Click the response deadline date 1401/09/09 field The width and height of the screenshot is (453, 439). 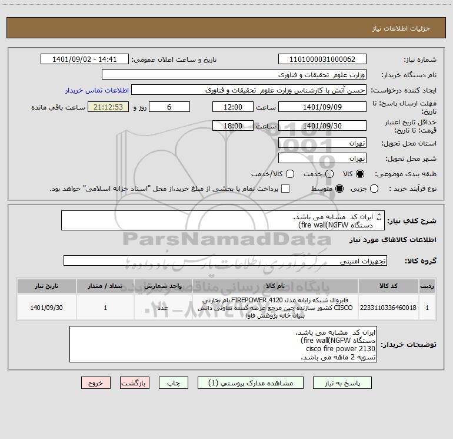[x=322, y=107]
